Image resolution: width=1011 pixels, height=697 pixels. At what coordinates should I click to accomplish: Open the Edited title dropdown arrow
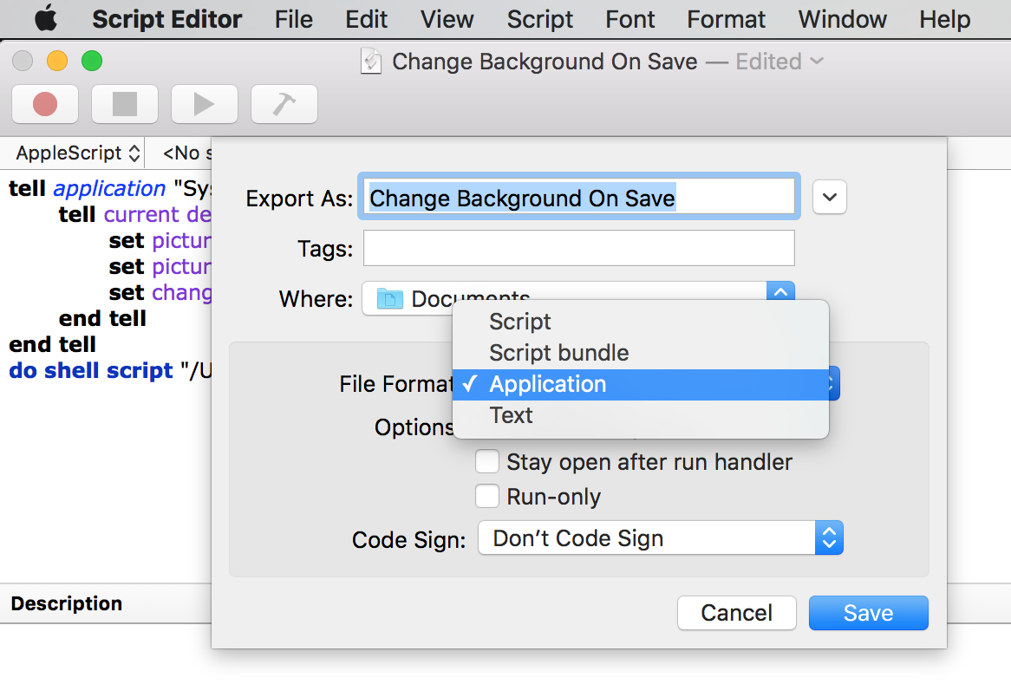point(817,62)
